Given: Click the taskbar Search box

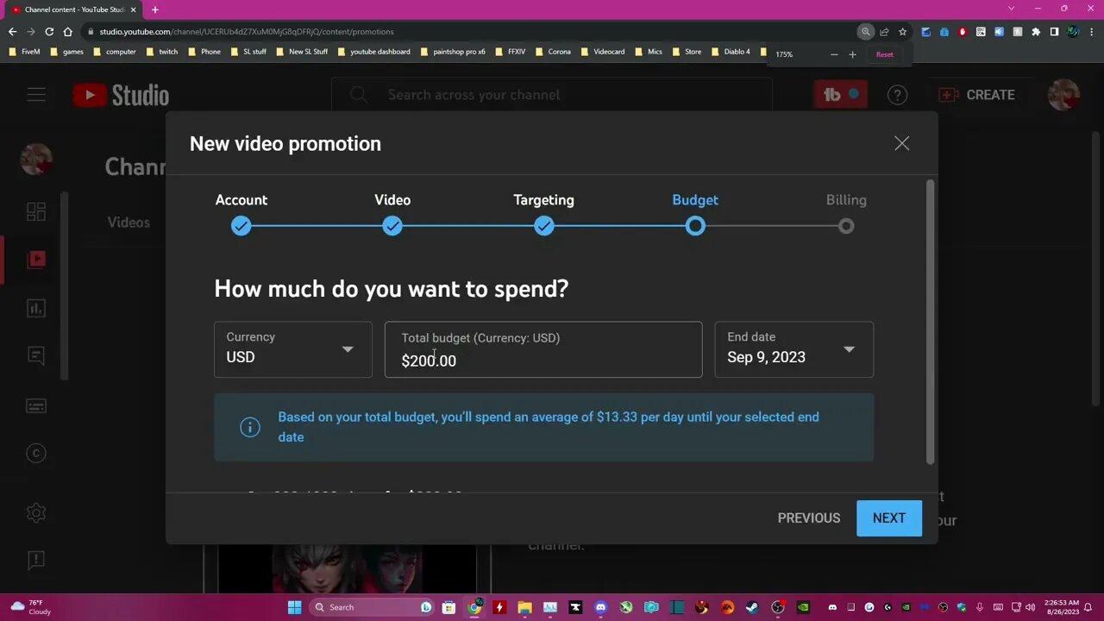Looking at the screenshot, I should [373, 607].
